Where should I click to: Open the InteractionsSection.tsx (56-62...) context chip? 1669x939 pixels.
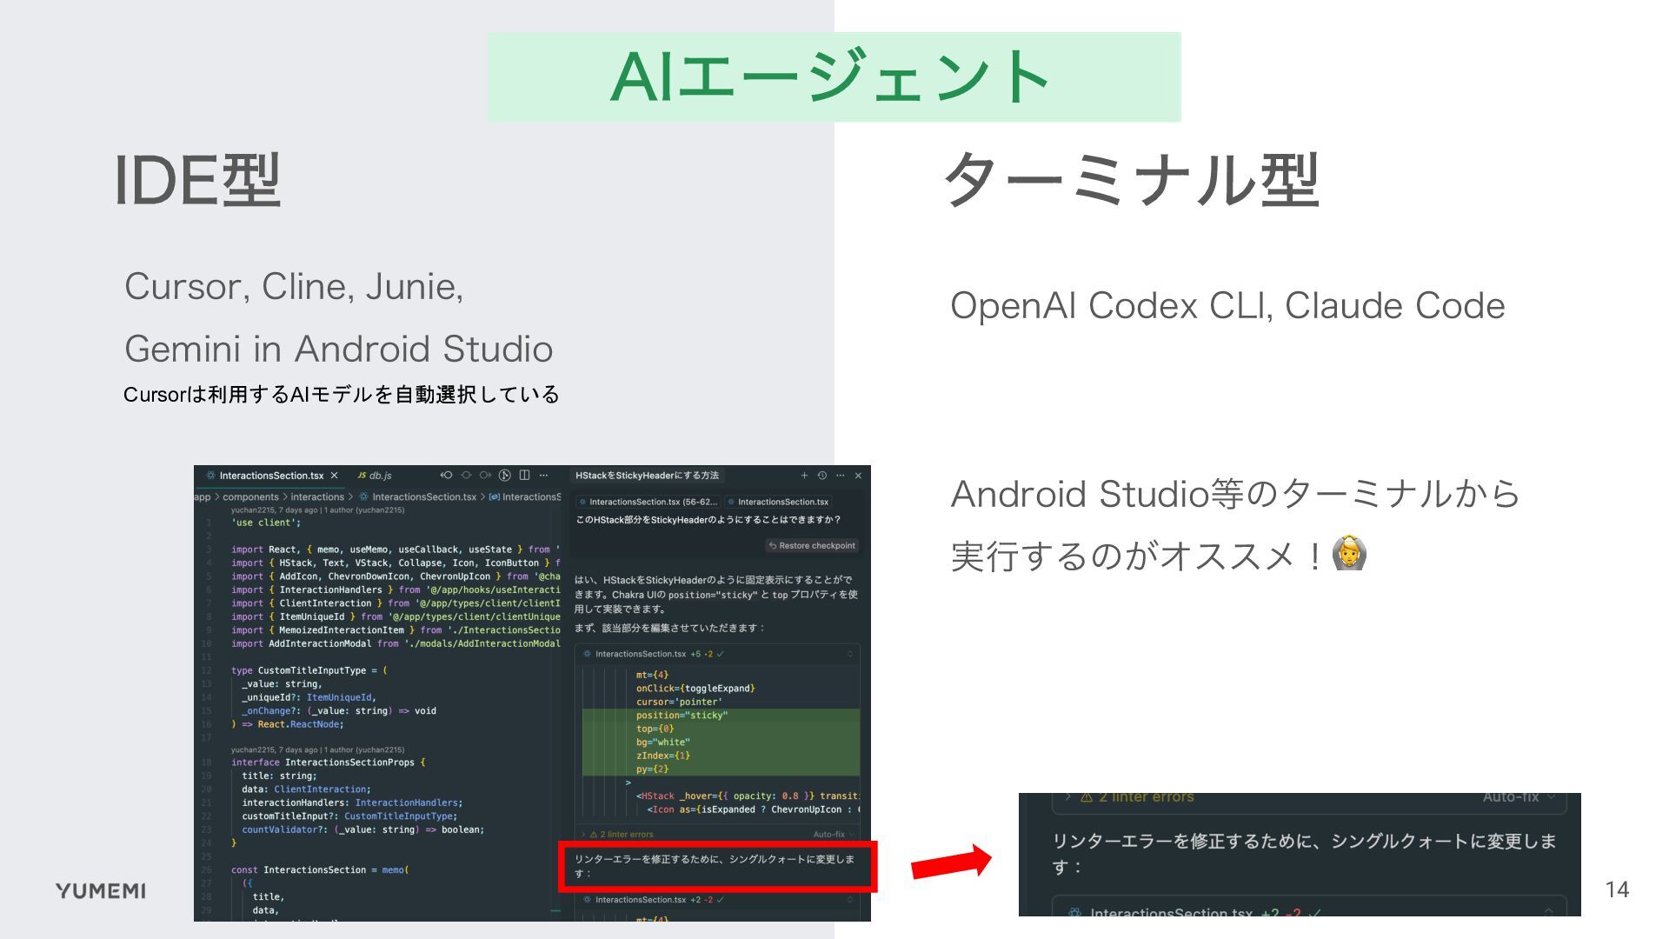coord(648,502)
